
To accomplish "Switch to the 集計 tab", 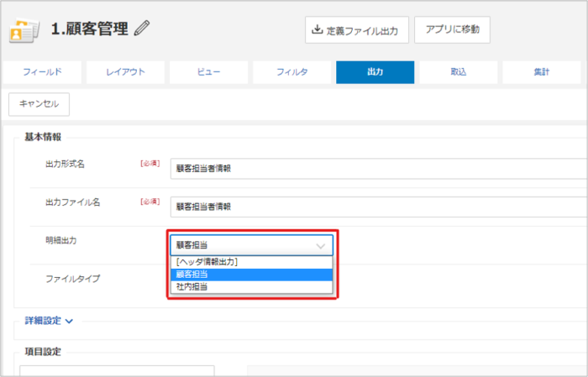I will 542,72.
